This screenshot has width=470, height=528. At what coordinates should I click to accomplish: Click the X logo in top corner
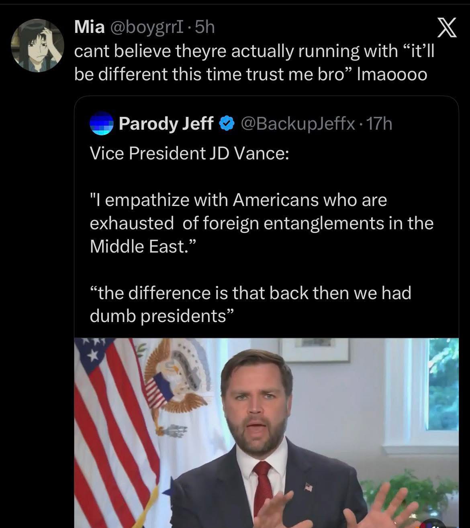point(445,29)
